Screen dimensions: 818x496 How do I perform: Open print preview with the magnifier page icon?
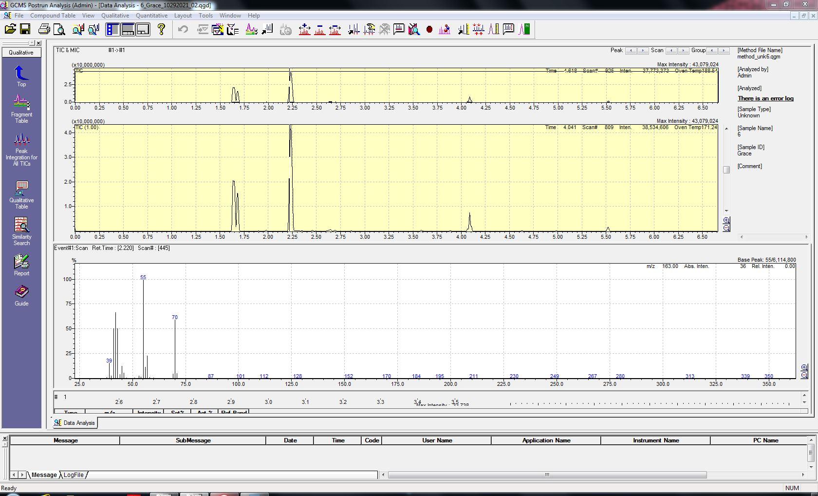[59, 29]
